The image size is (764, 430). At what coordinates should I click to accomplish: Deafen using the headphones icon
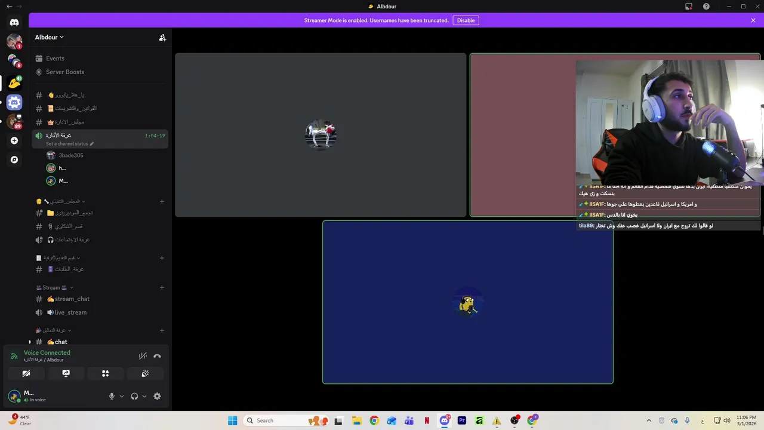(134, 396)
